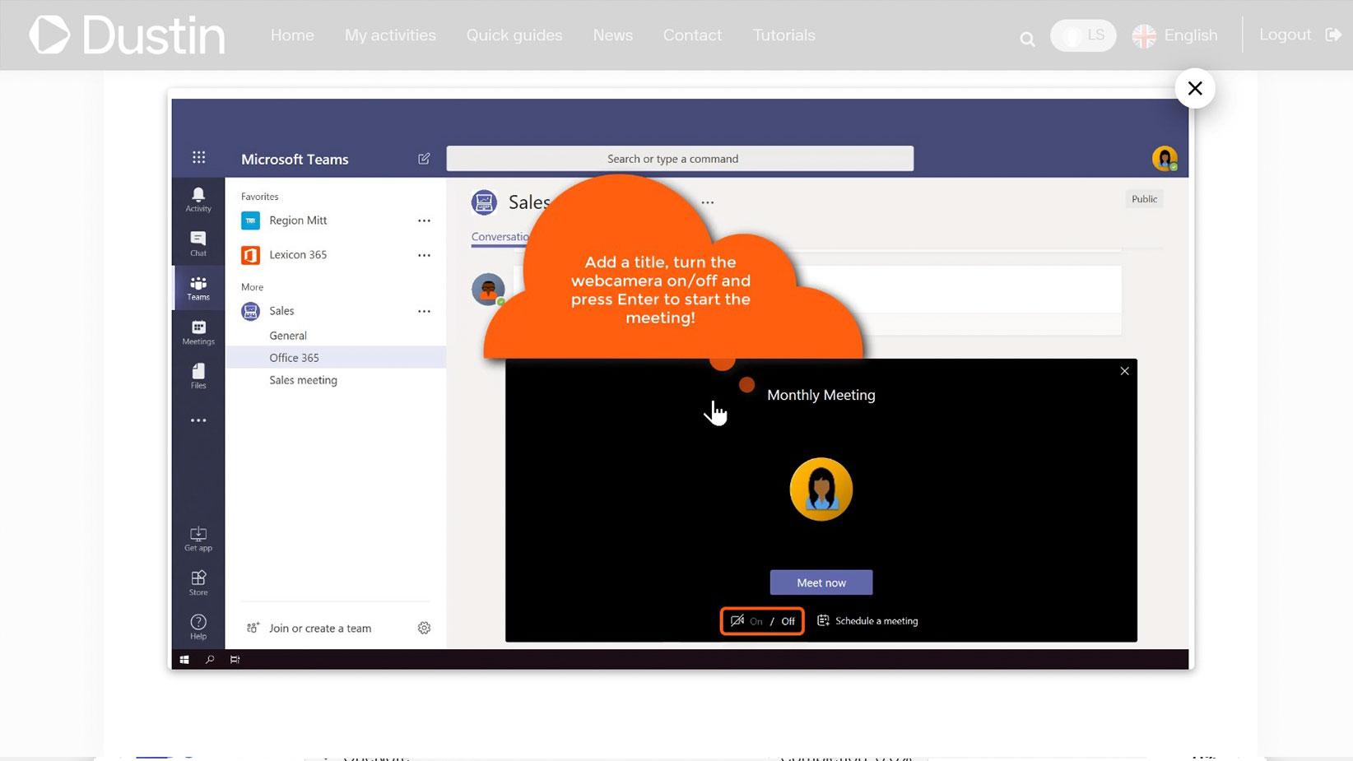
Task: Click the Meet now button
Action: pos(821,582)
